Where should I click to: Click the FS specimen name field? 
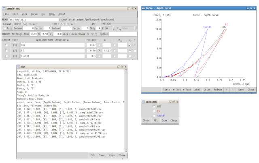click(53, 51)
